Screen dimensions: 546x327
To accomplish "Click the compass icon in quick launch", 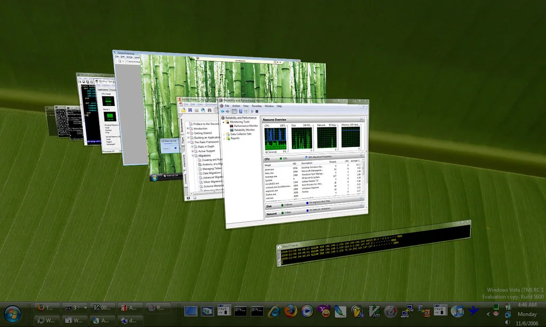I will click(x=390, y=312).
